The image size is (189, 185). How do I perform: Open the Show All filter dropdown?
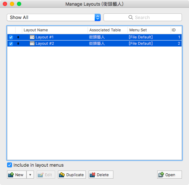[54, 17]
